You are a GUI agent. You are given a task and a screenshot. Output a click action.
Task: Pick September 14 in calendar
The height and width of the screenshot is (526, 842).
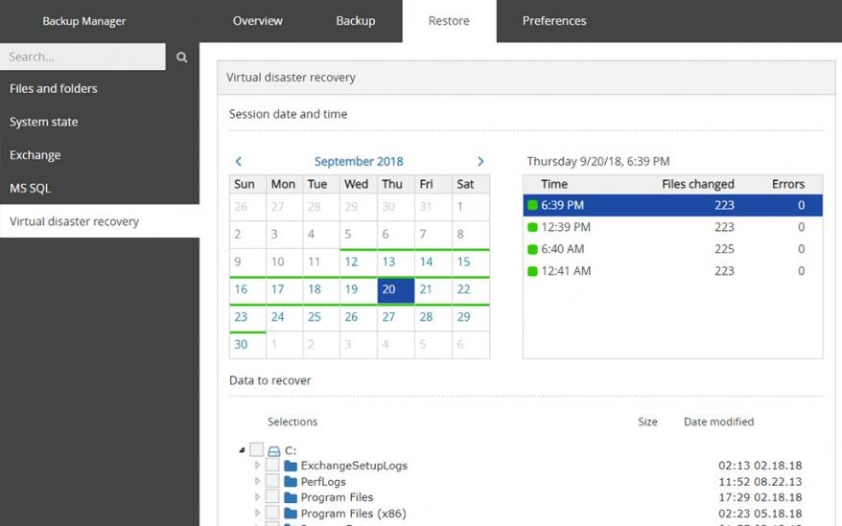pos(433,263)
